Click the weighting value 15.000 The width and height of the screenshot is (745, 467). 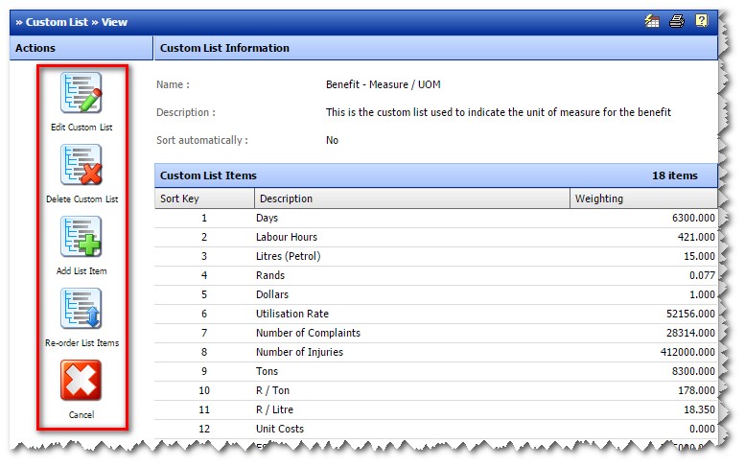click(x=699, y=256)
